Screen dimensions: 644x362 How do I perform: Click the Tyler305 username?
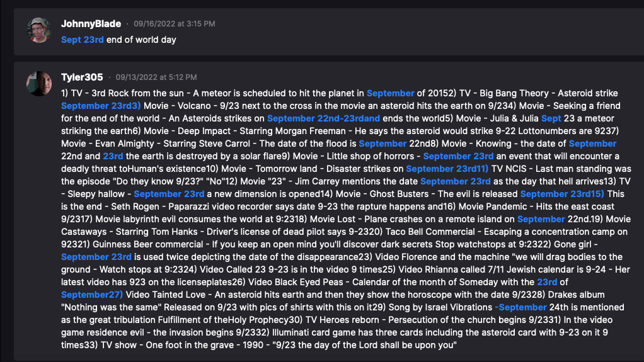click(82, 77)
